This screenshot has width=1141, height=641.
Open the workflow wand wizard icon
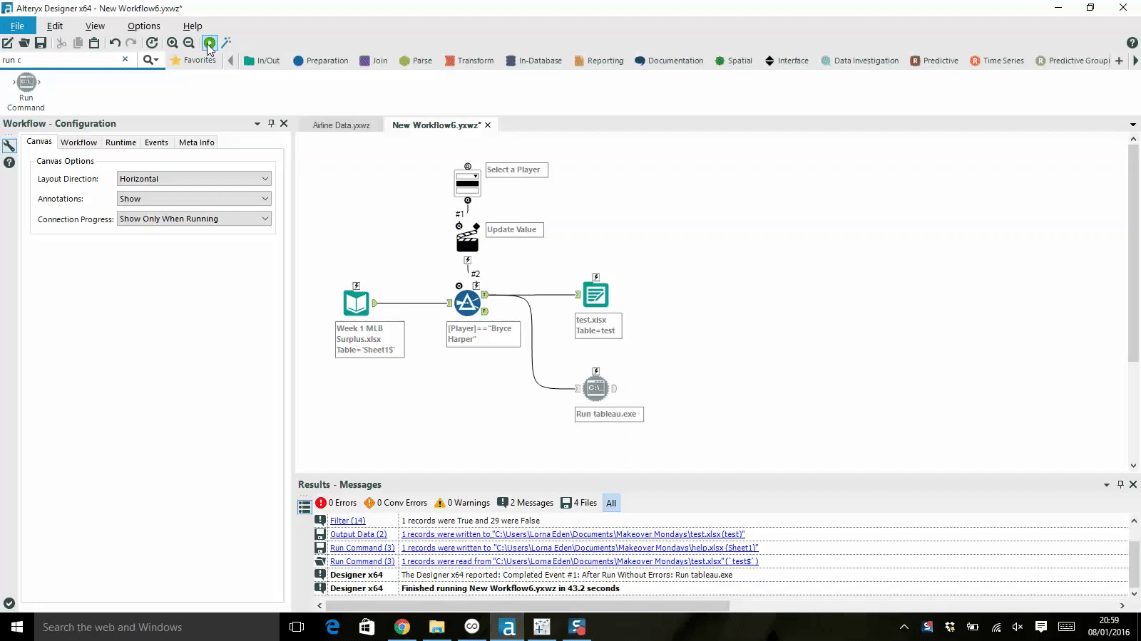click(227, 43)
